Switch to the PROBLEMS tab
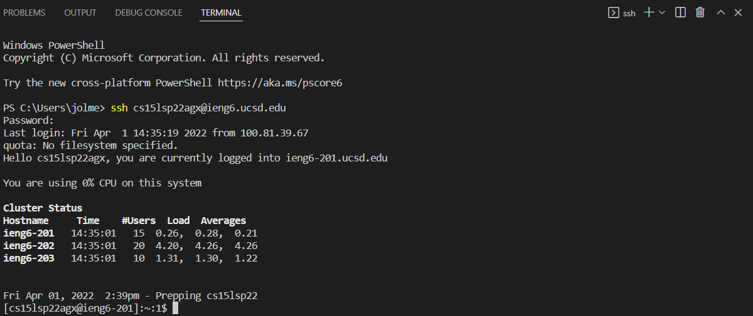Screen dimensions: 753x316 (x=24, y=13)
